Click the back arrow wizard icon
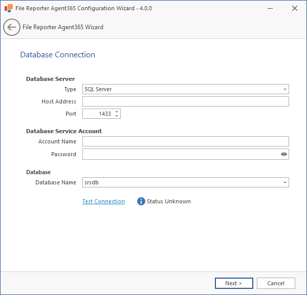The width and height of the screenshot is (307, 295). click(x=12, y=27)
